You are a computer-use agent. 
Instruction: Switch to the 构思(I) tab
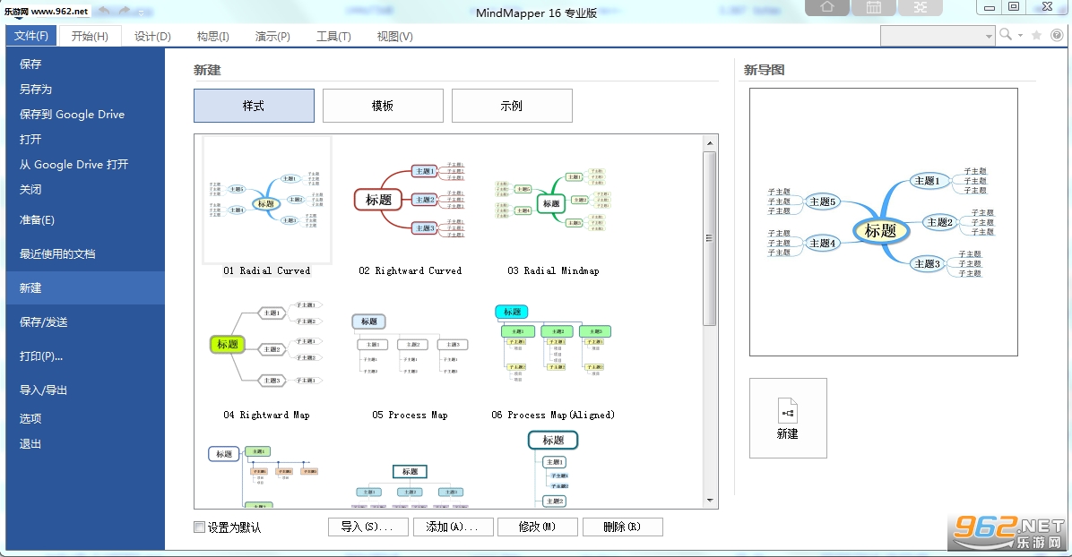click(212, 36)
